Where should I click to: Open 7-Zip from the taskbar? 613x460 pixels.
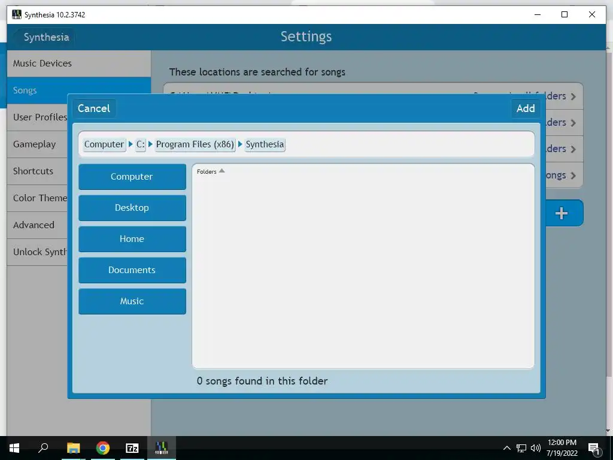[x=132, y=448]
